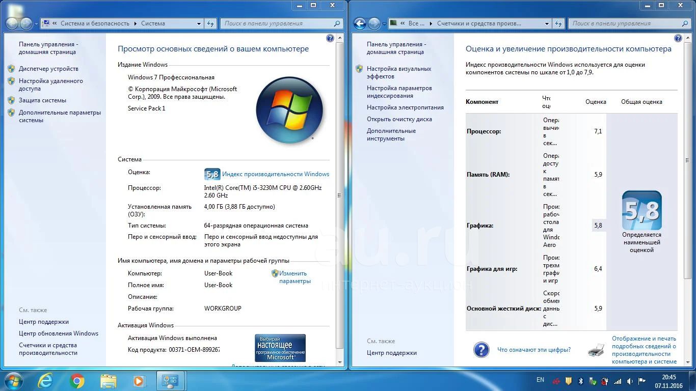
Task: Open address history dropdown in performance window
Action: click(x=547, y=23)
